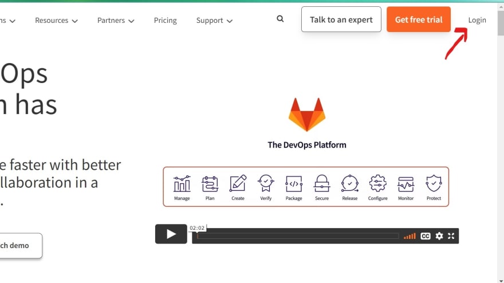Click the Verify stage icon
This screenshot has height=283, width=504.
pos(266,183)
